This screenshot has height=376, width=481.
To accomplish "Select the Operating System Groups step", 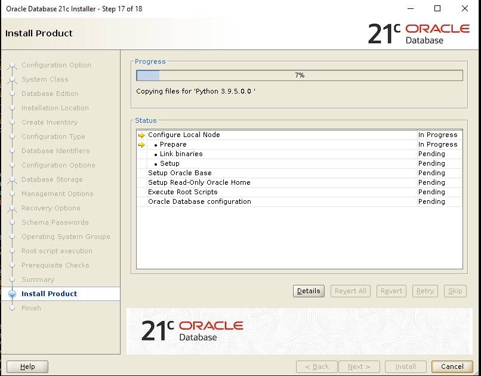I will (x=66, y=237).
